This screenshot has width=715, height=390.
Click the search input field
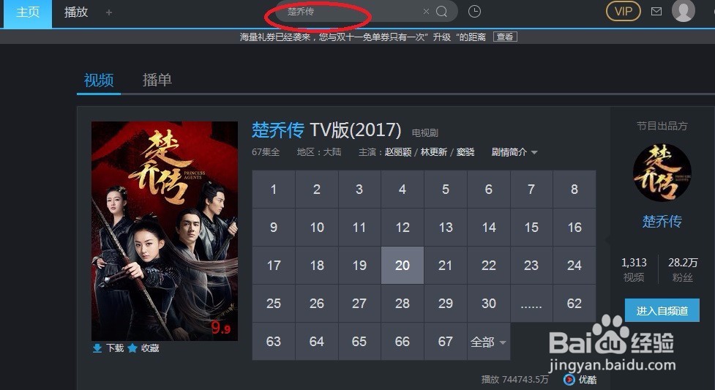click(351, 12)
